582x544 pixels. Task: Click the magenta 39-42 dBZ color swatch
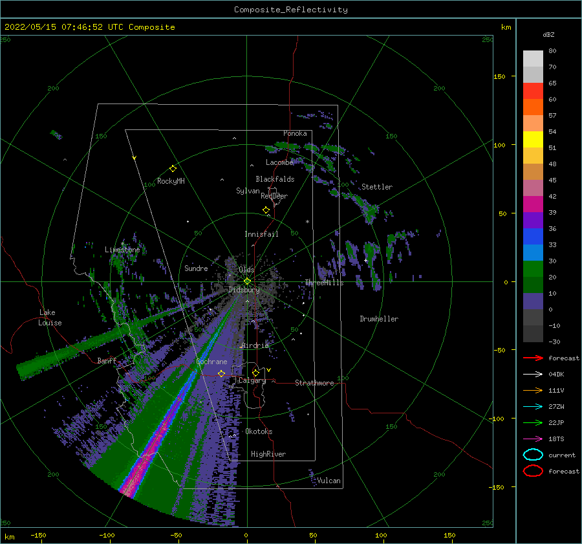(533, 204)
